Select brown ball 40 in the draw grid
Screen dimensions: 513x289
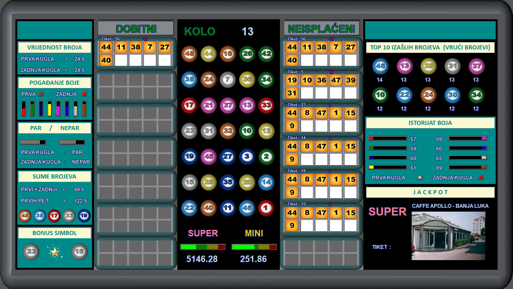coord(208,208)
